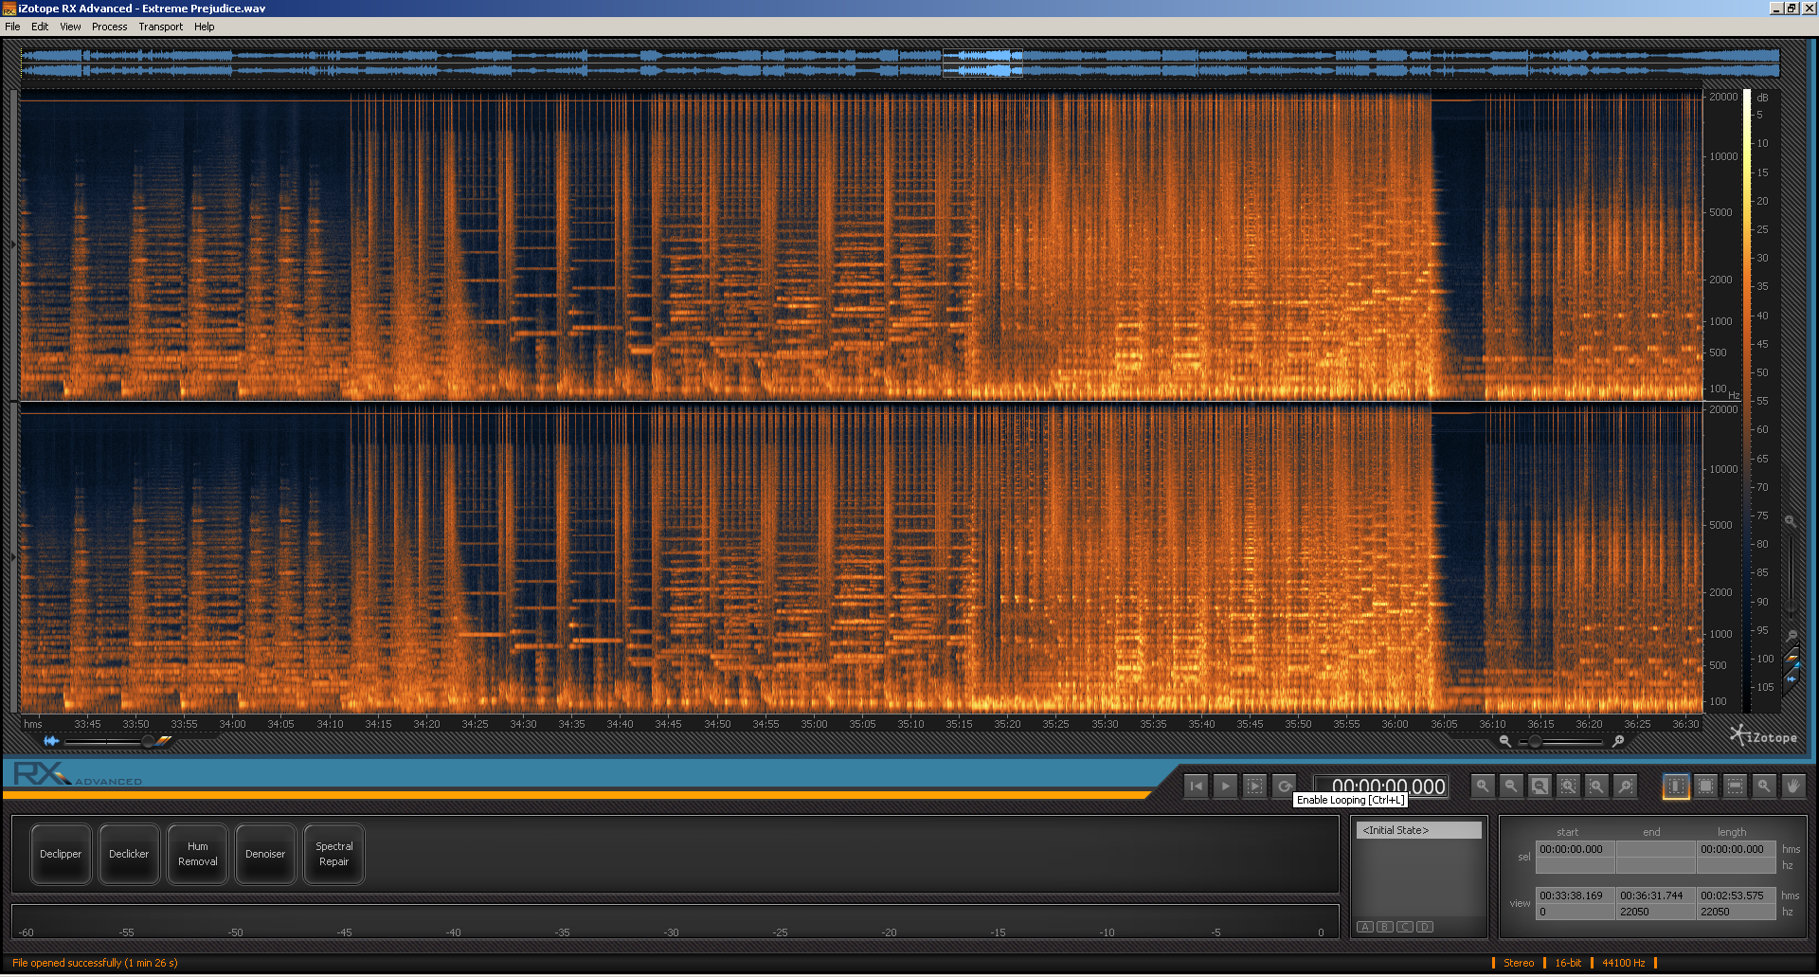The height and width of the screenshot is (977, 1819).
Task: Open the View menu
Action: coord(70,27)
